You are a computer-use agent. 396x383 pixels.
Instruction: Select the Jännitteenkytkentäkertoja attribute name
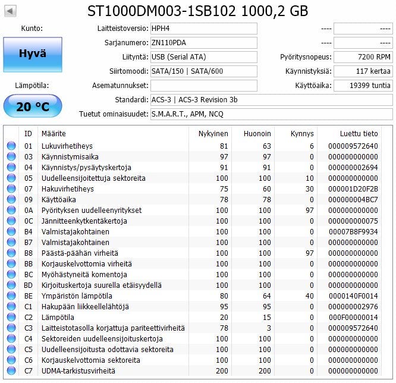point(84,221)
